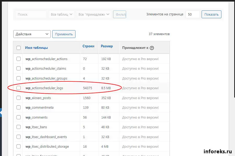Check the wp_itsec_distributed_storage checkbox
The image size is (235, 156).
point(19,146)
